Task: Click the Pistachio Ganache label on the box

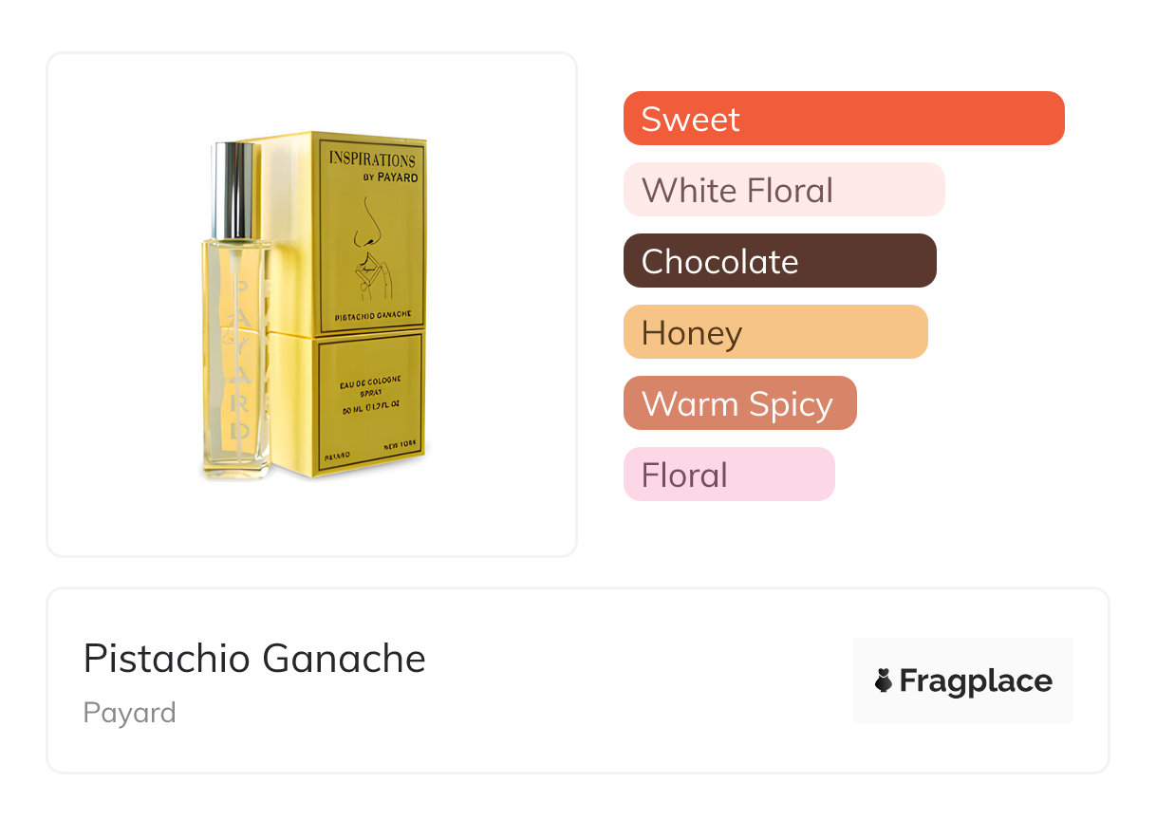Action: (372, 316)
